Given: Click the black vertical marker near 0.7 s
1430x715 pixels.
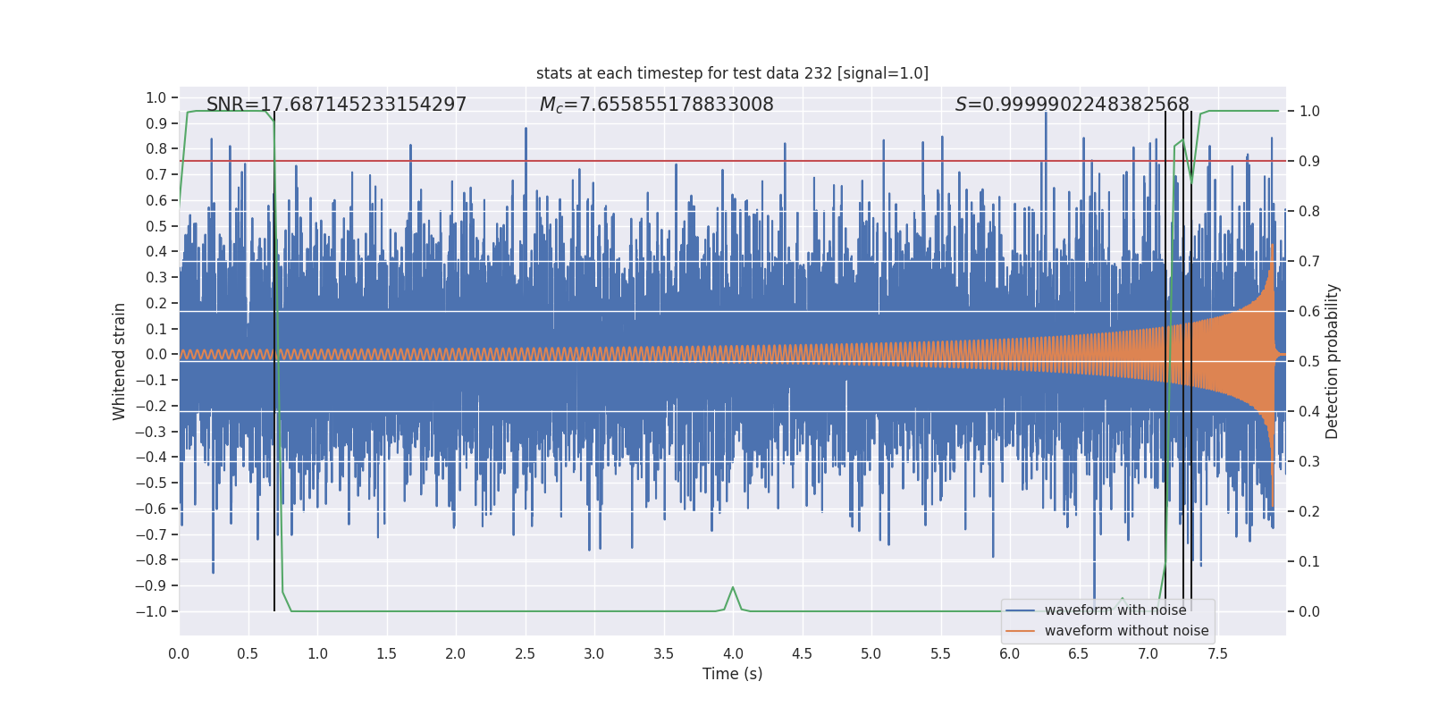Looking at the screenshot, I should point(274,361).
